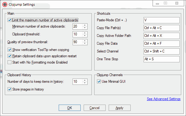Focus Copy Active Folder Path shortcut field
Screen dimensions: 186x116
pyautogui.click(x=162, y=36)
